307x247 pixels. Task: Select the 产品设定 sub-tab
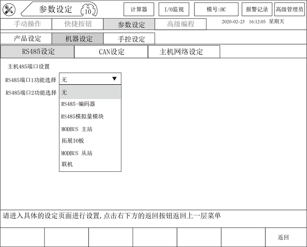point(27,39)
